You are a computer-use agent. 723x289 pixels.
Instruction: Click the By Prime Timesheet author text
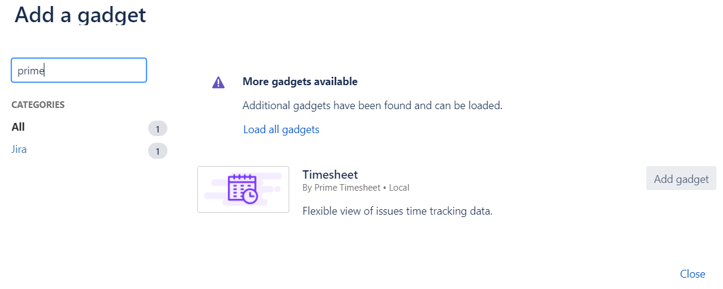pyautogui.click(x=341, y=188)
